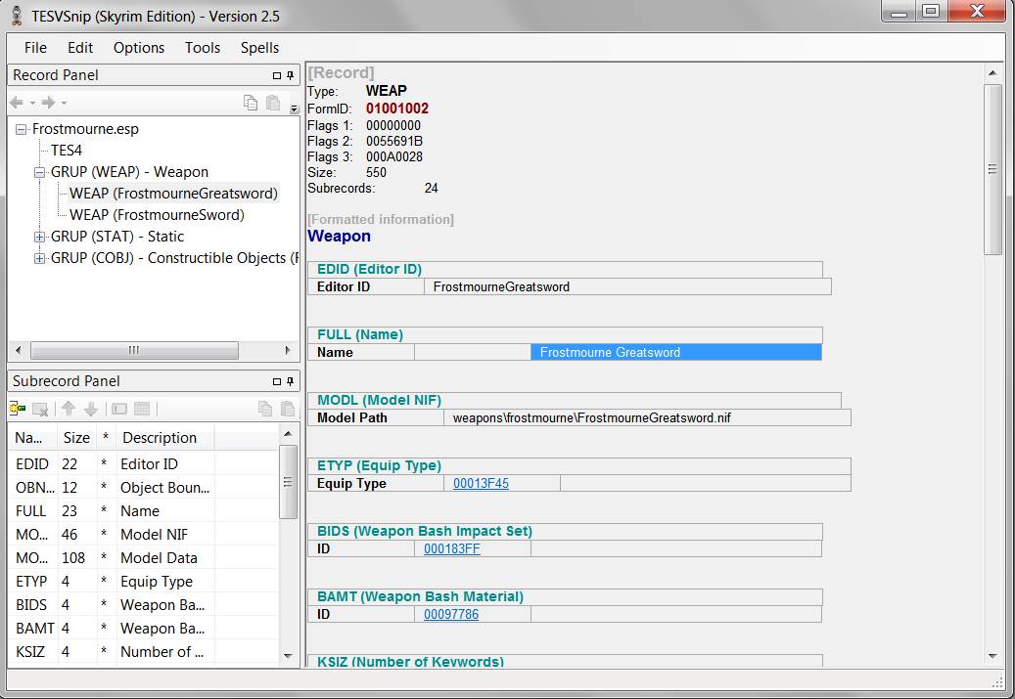Select WEAP (FrostmourneGreatsword) record
The height and width of the screenshot is (699, 1015).
tap(173, 194)
